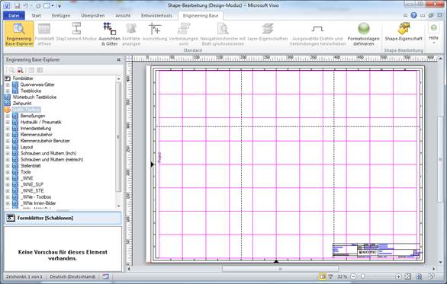The height and width of the screenshot is (284, 447).
Task: Toggle presentation mode icon in status bar
Action: (x=330, y=276)
